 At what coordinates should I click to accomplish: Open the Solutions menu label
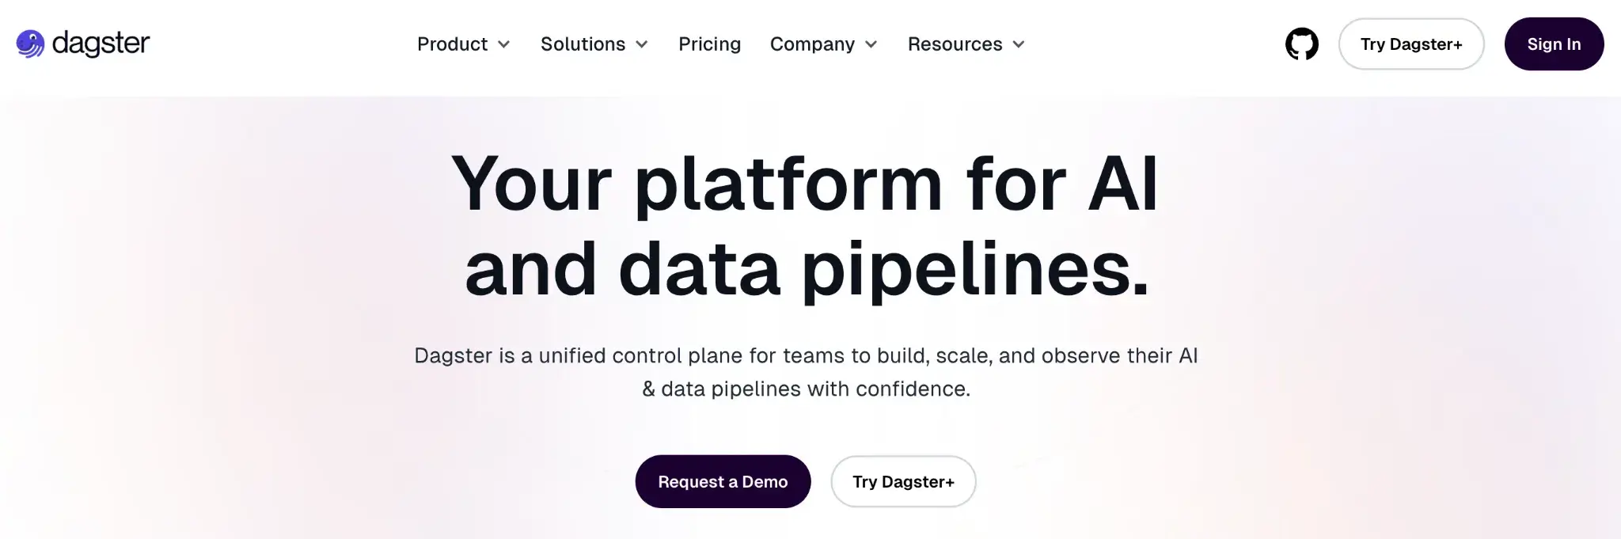tap(583, 44)
